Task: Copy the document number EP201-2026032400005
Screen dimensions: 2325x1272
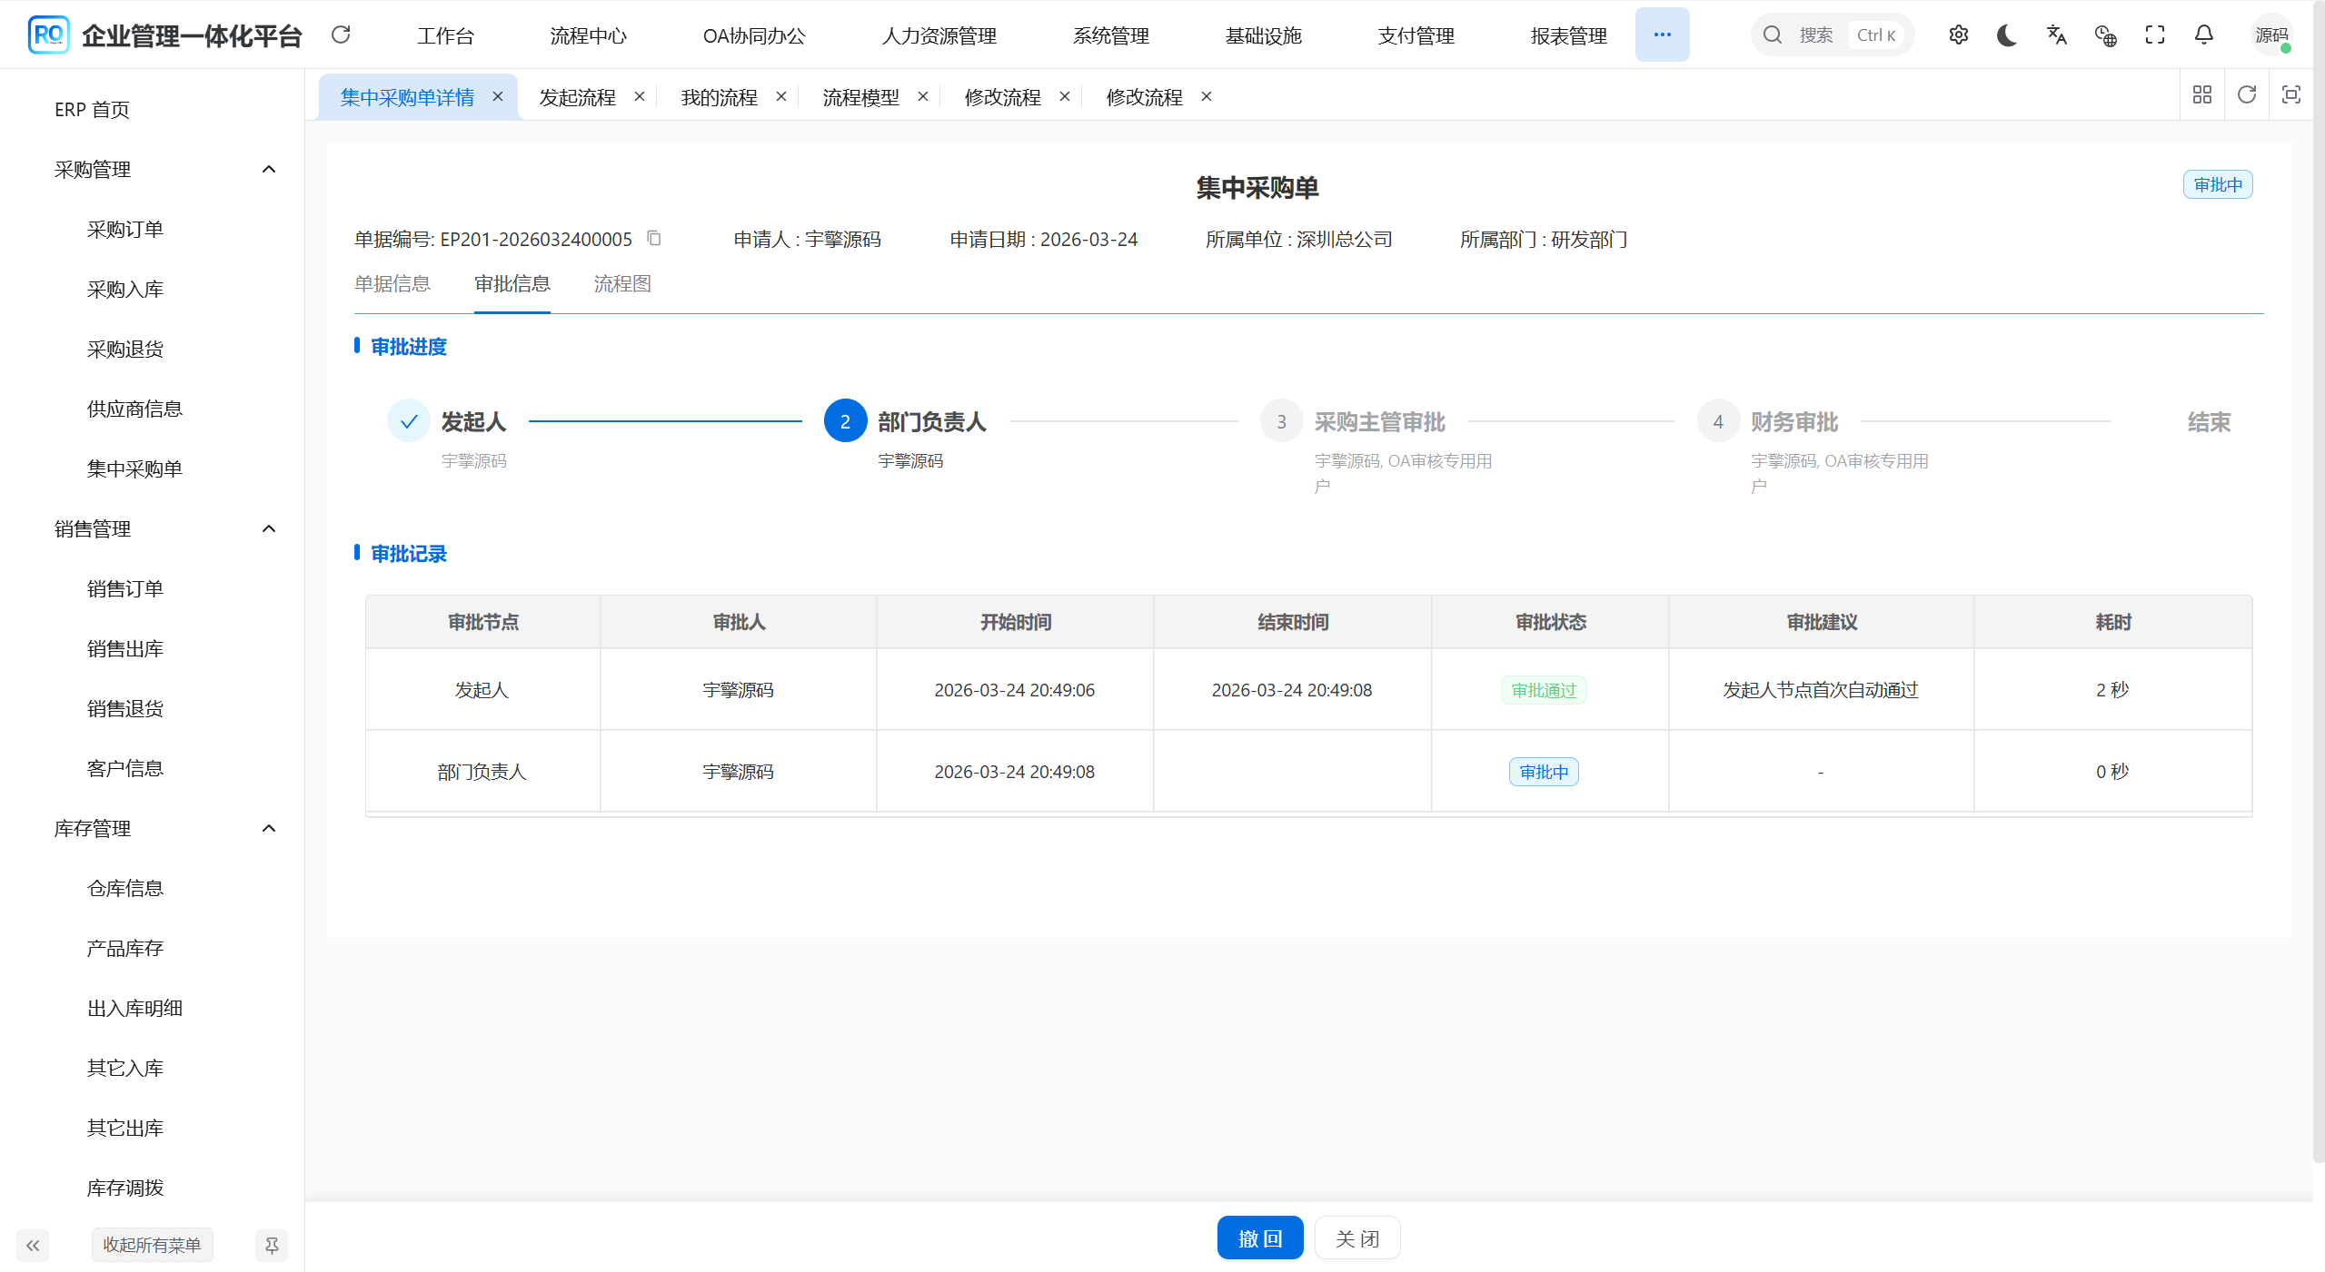Action: point(654,238)
